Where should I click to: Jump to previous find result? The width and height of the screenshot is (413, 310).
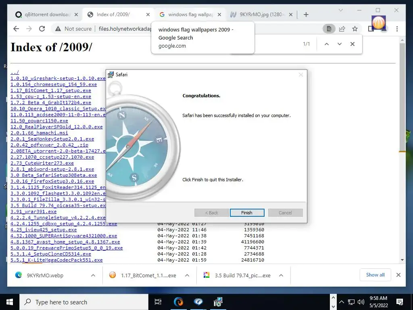point(327,44)
